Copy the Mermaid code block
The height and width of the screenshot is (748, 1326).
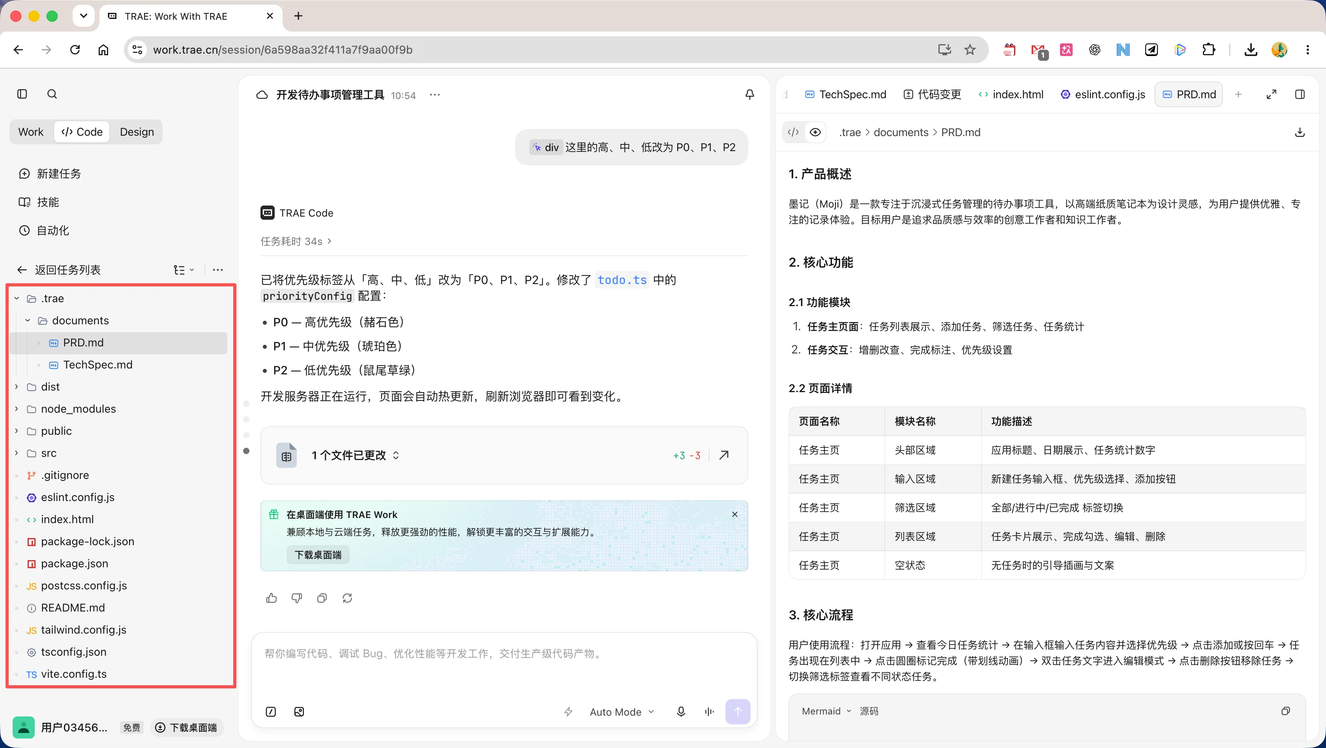coord(1285,711)
